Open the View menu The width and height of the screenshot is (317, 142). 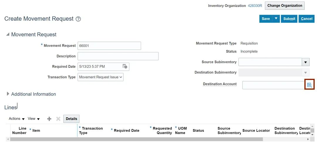[33, 119]
